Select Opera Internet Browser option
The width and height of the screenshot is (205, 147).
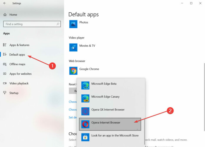(x=110, y=124)
